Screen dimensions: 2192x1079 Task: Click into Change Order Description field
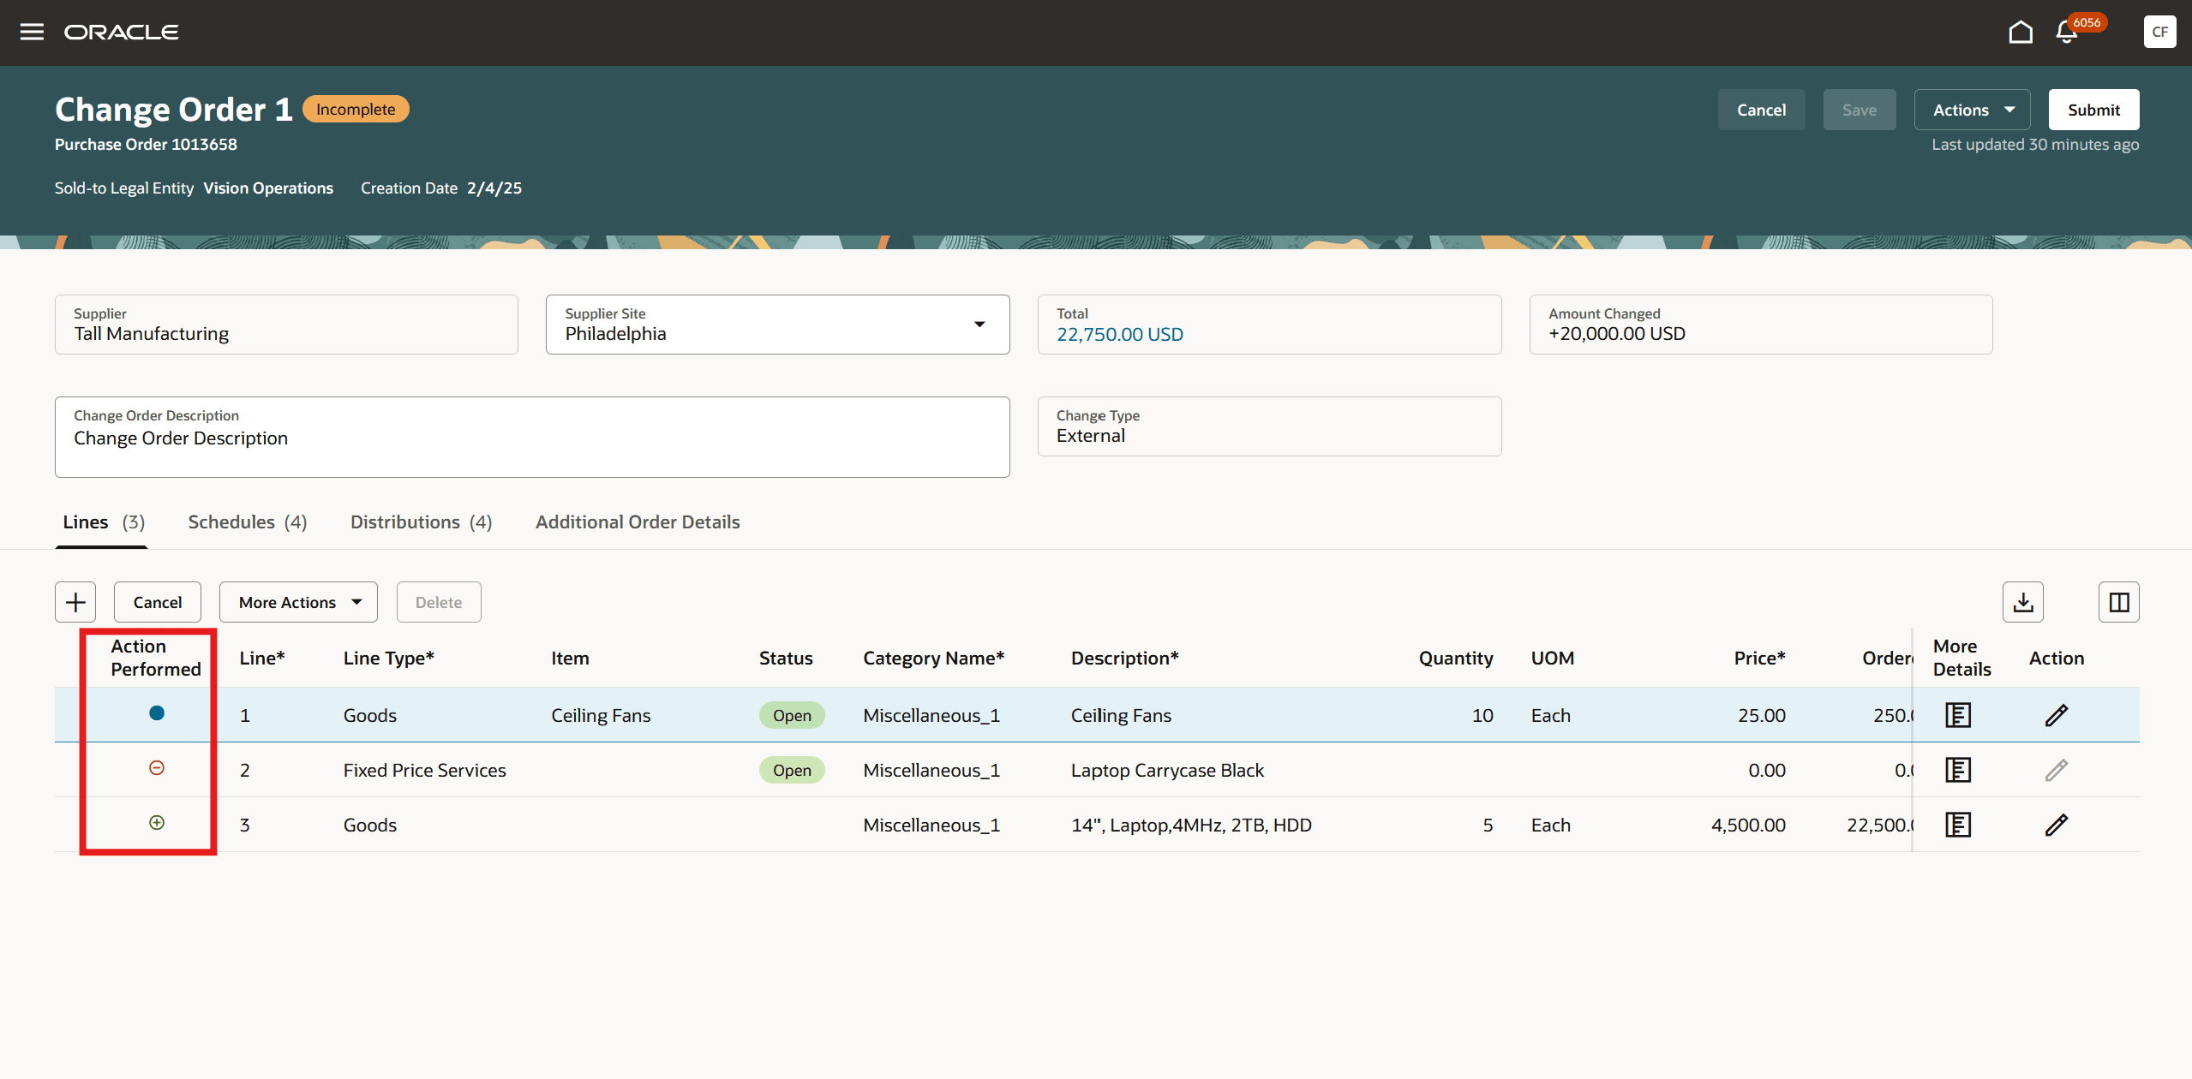pyautogui.click(x=531, y=438)
